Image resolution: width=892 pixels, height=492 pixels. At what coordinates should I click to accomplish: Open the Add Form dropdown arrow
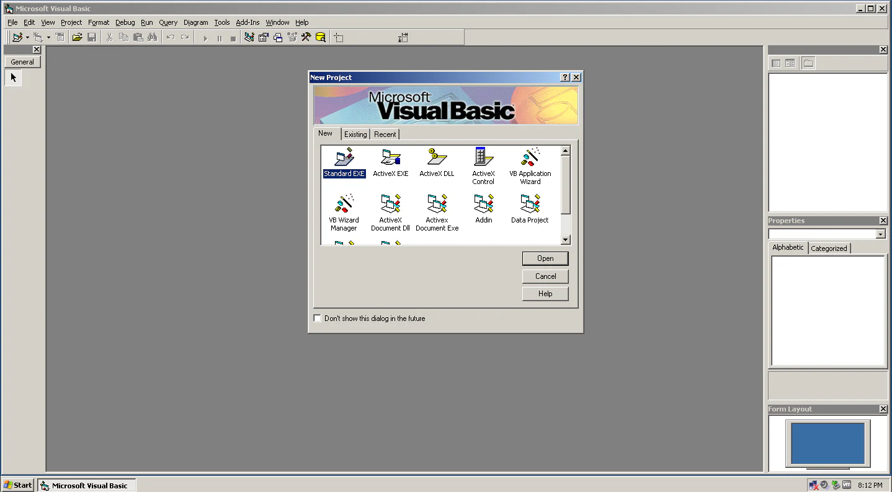(x=48, y=37)
